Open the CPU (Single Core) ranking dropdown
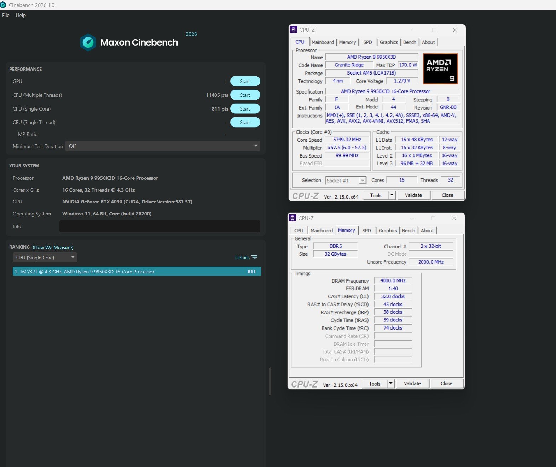Screen dimensions: 556x467 pyautogui.click(x=45, y=258)
